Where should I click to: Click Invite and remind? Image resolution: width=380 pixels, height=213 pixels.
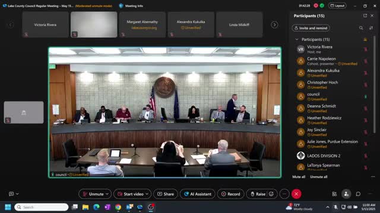(x=311, y=28)
